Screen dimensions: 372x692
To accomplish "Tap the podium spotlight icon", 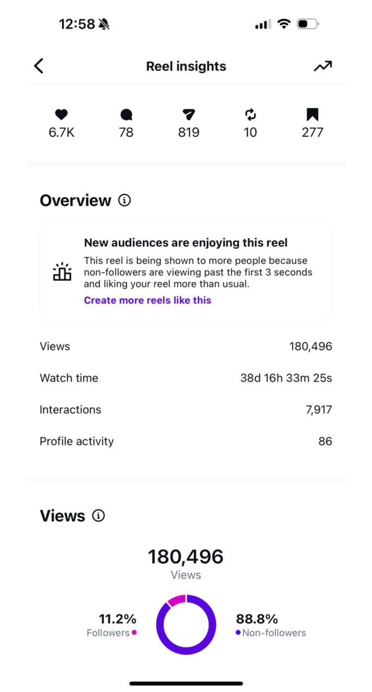I will click(62, 272).
